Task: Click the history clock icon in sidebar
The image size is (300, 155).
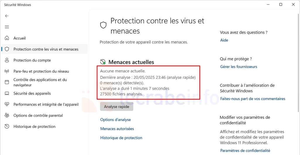Action: (7, 126)
